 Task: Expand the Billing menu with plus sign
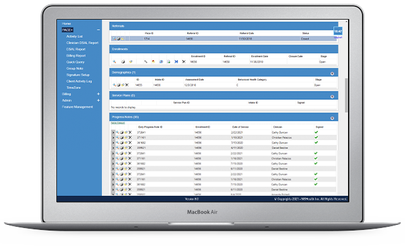[x=98, y=94]
